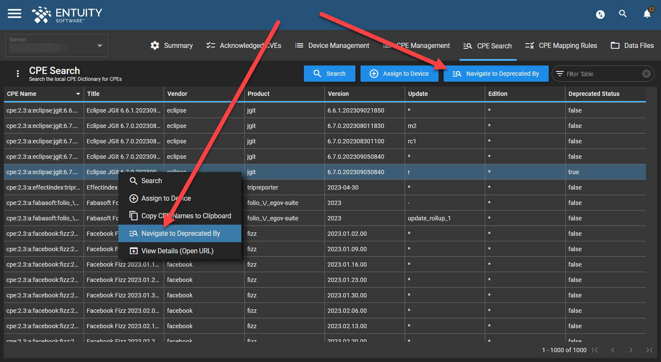
Task: Click the 'update_rollup_1' update cell
Action: tap(445, 218)
